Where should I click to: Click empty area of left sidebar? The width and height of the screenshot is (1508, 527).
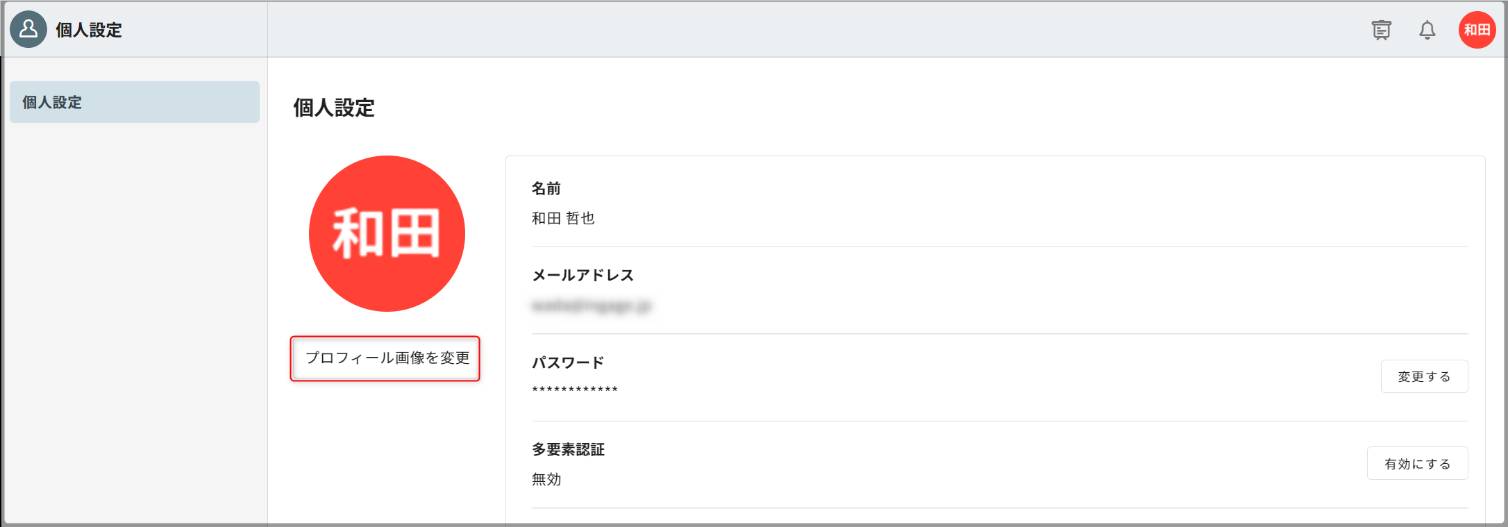[134, 312]
